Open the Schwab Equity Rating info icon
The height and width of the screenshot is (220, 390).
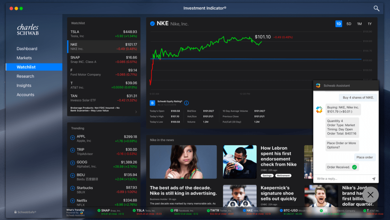[186, 103]
